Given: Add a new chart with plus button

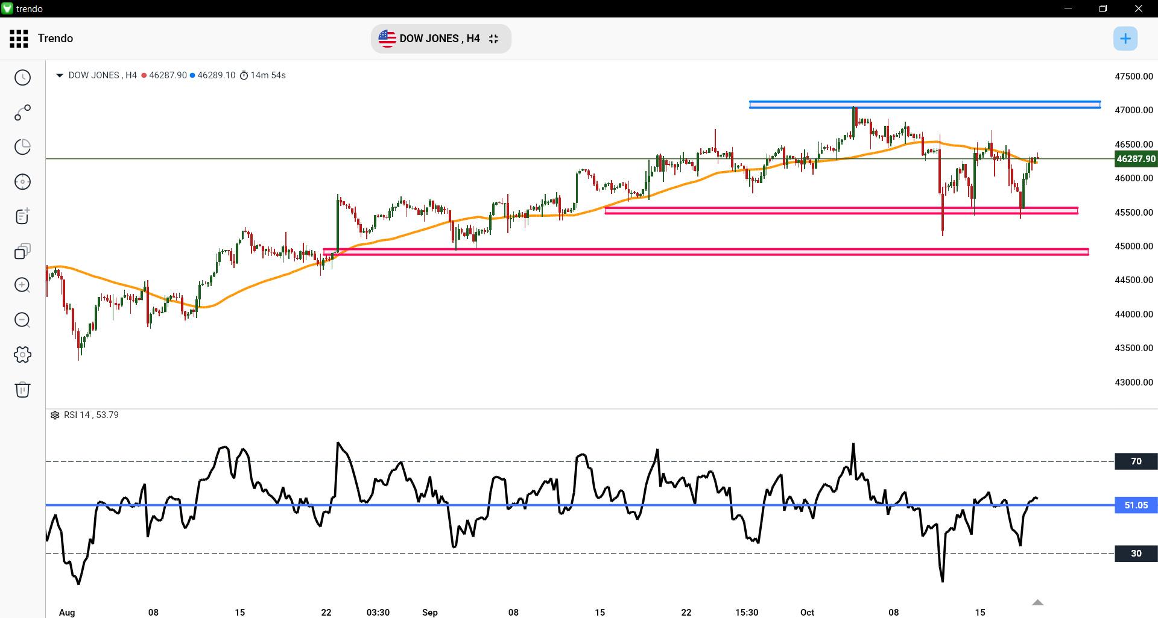Looking at the screenshot, I should (1125, 39).
